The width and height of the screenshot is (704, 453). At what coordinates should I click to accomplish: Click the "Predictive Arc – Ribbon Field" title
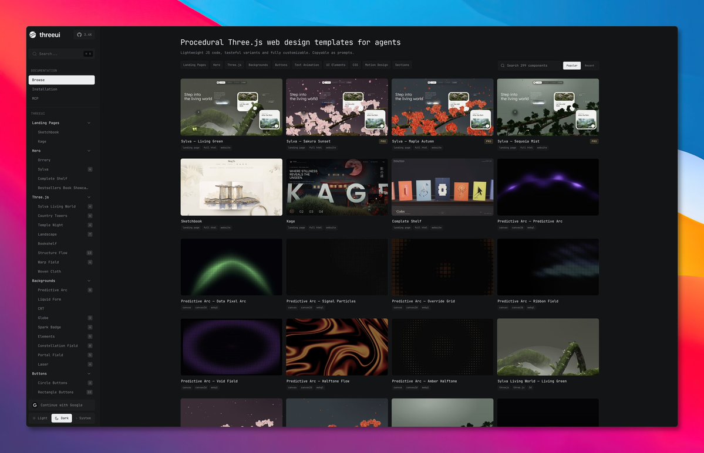pos(527,301)
